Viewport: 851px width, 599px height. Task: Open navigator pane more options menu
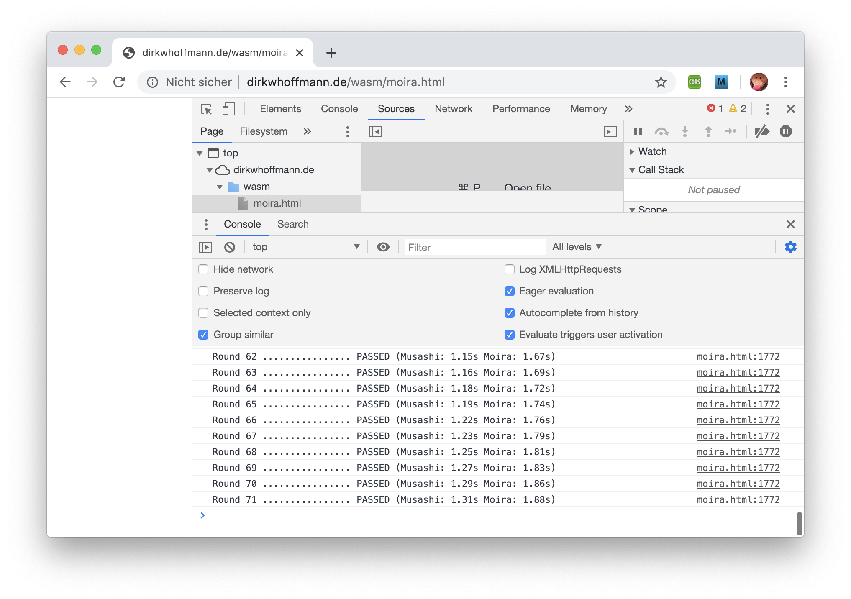pos(348,132)
